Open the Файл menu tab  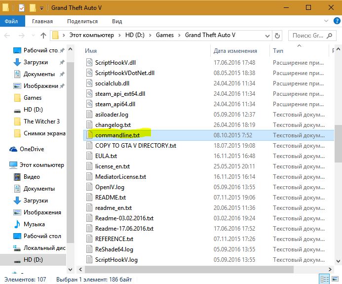[x=11, y=21]
